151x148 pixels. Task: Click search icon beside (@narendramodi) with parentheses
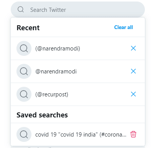24,49
